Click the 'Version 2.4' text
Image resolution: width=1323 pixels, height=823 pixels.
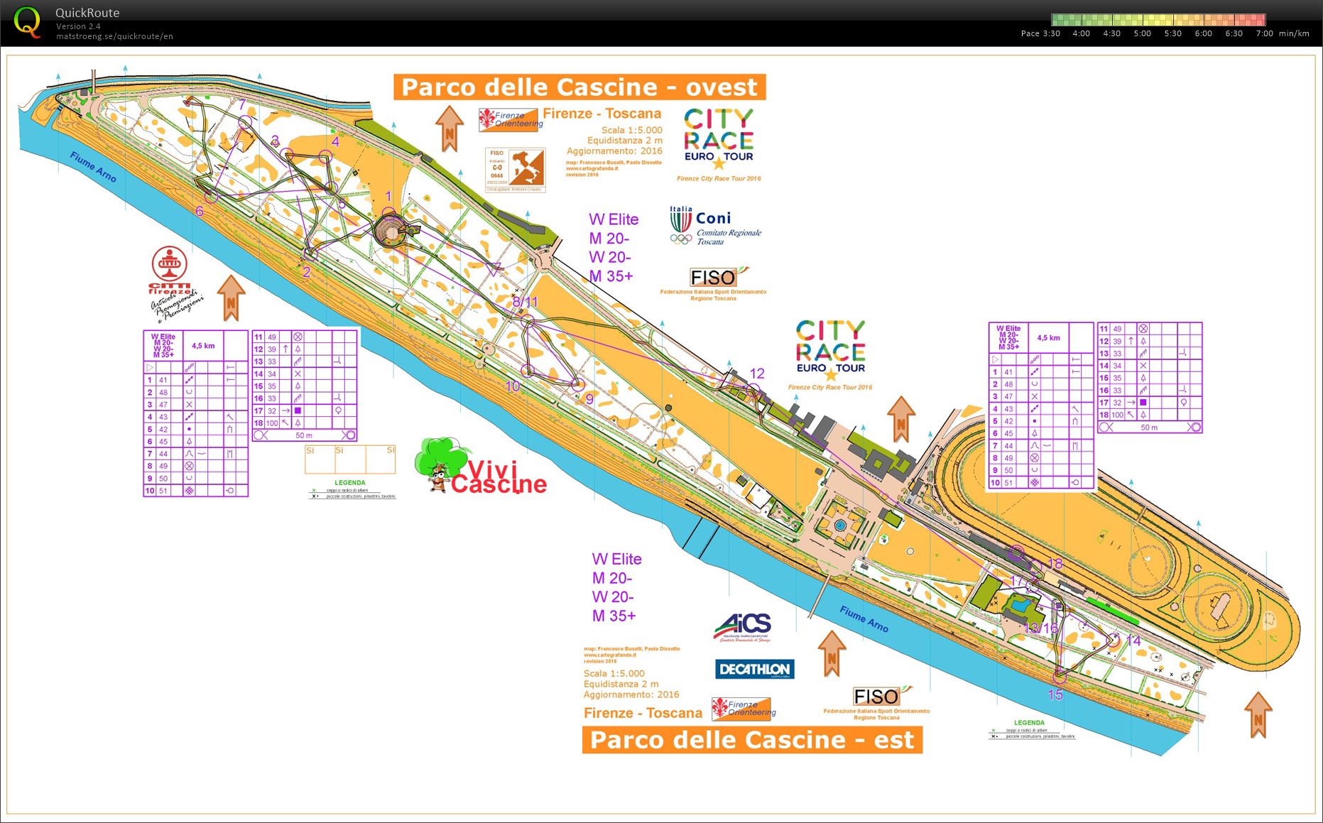(x=78, y=26)
